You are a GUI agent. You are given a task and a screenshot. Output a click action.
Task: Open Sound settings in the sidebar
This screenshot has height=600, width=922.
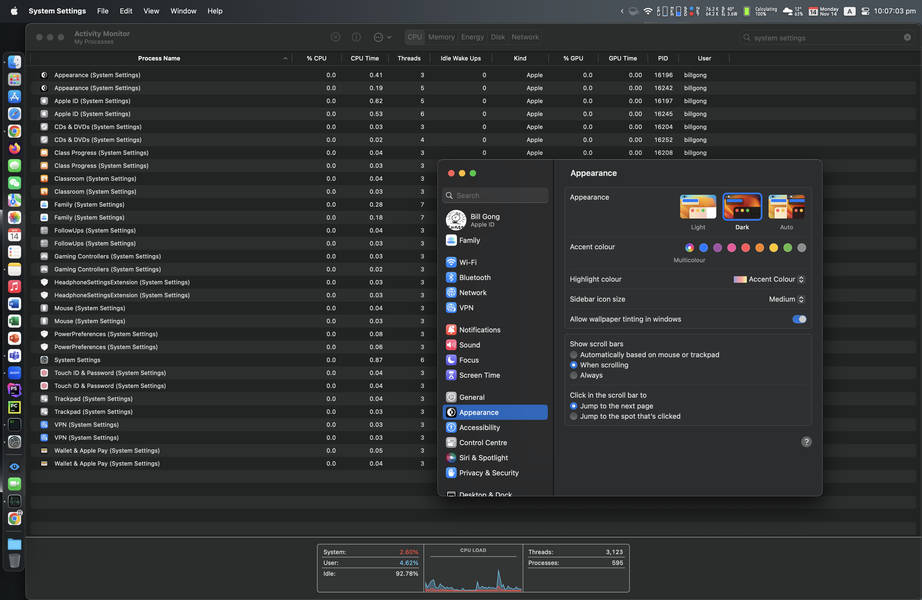[495, 345]
